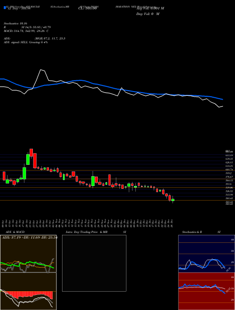Click the blue 12 Day SMA legend square
235x310 pixels.
[5, 8]
